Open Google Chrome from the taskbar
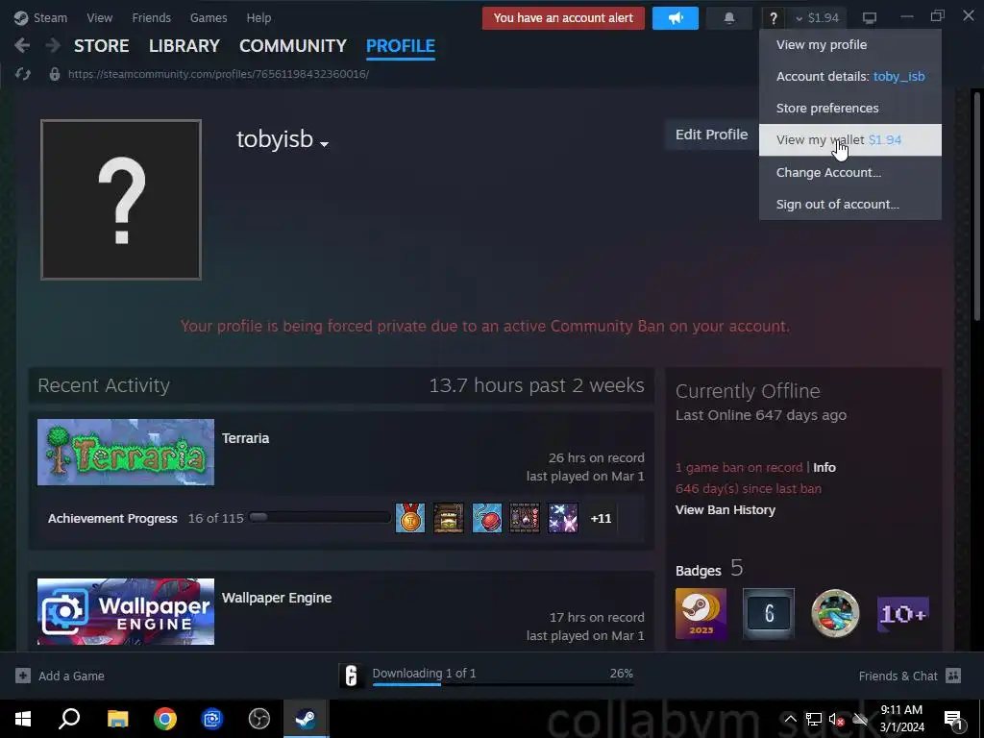This screenshot has width=984, height=738. pos(165,719)
